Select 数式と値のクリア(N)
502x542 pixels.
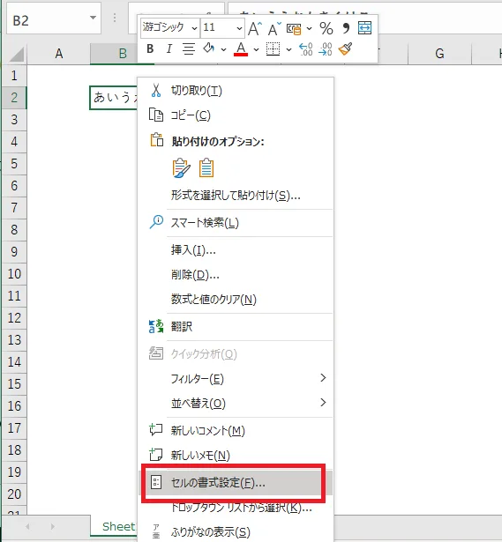(236, 300)
